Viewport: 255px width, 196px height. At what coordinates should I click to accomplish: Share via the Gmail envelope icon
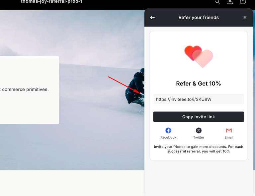(x=229, y=130)
